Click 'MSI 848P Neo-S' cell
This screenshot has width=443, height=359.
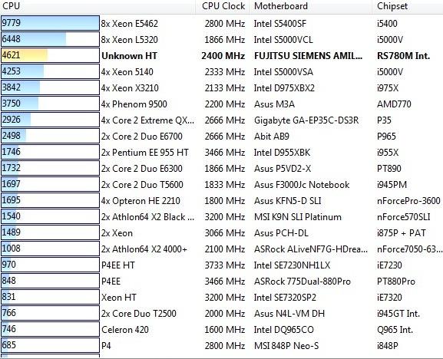click(286, 345)
